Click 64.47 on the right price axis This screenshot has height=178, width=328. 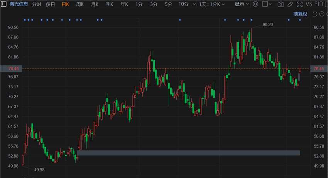[x=319, y=116]
